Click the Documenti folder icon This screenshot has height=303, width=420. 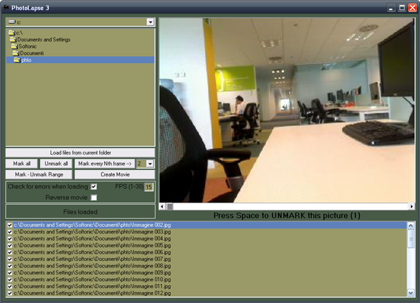16,53
